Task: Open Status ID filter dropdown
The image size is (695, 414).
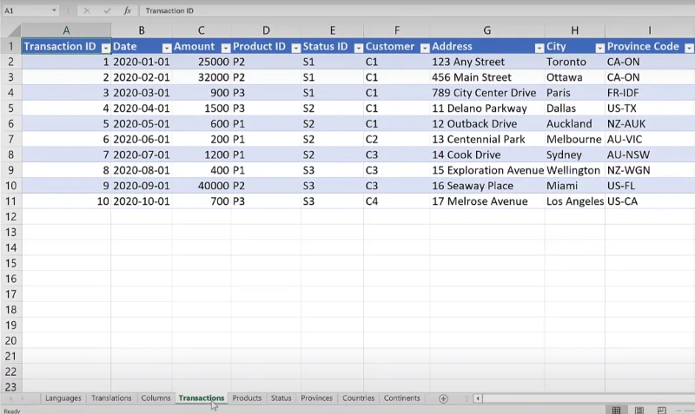Action: tap(359, 48)
